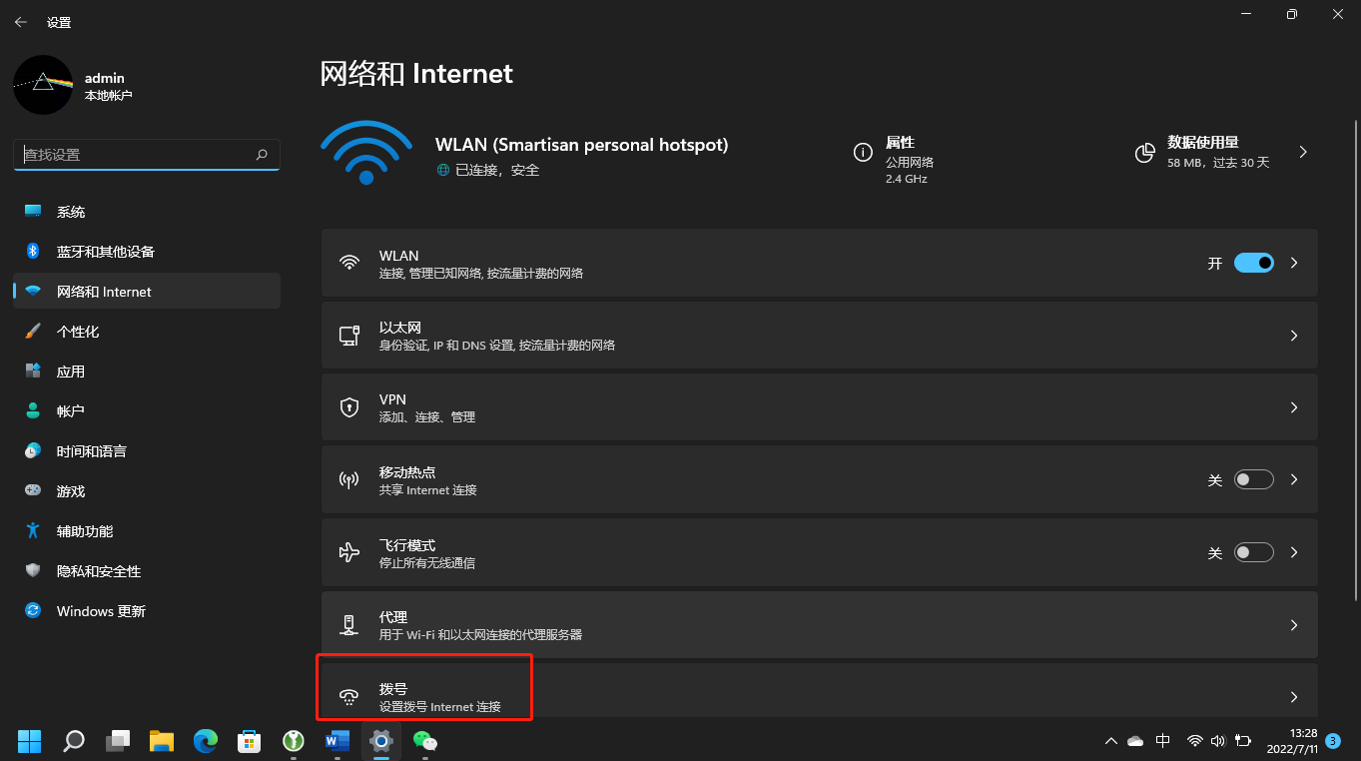Open WeChat from the taskbar
1361x761 pixels.
click(425, 740)
